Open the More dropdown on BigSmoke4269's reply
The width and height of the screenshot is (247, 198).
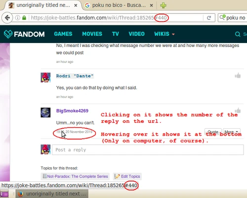pos(232,132)
